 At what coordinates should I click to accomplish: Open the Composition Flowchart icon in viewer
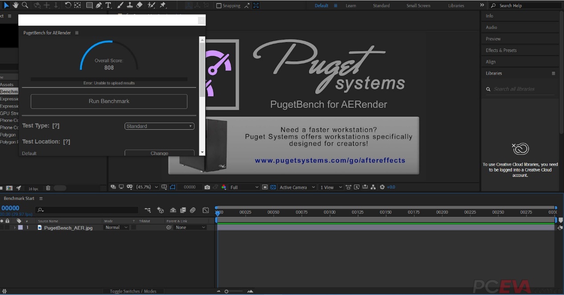(373, 187)
